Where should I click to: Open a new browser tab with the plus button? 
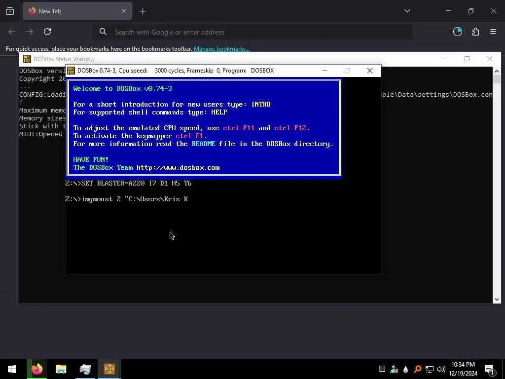point(143,11)
